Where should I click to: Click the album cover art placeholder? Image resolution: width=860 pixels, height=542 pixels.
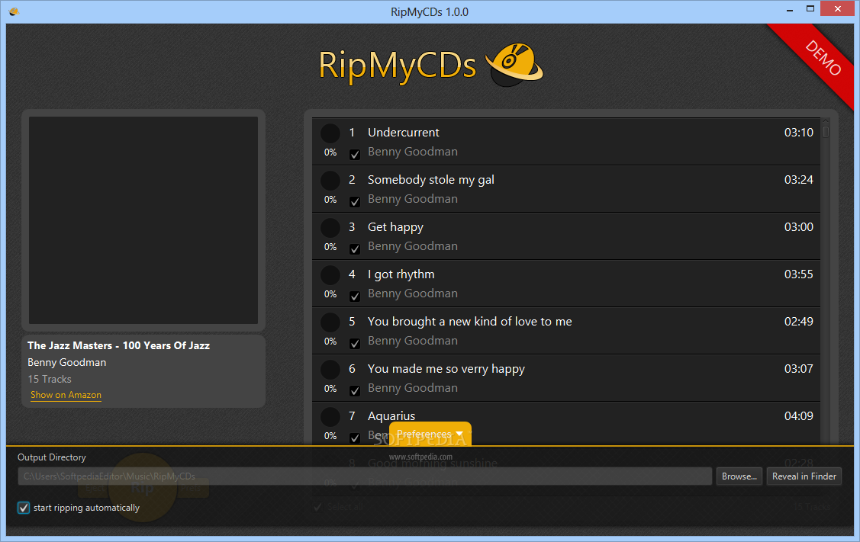(143, 220)
